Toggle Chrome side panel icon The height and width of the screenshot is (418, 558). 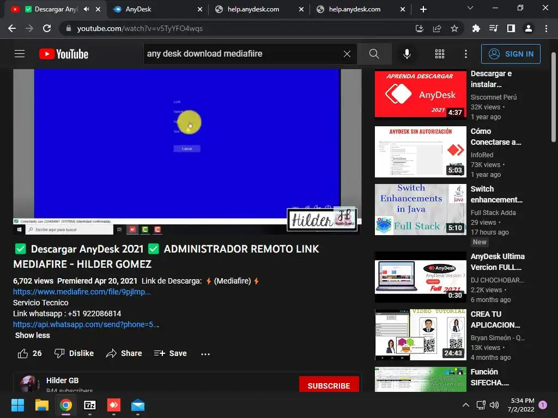511,28
